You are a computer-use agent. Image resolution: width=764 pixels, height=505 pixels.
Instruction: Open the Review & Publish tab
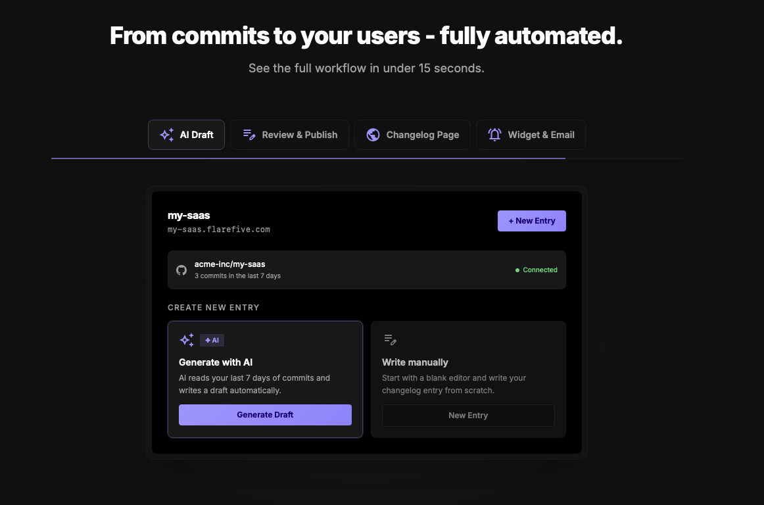point(289,135)
